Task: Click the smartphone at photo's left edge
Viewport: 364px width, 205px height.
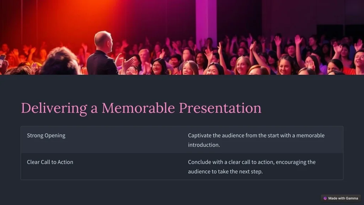Action: pos(2,61)
